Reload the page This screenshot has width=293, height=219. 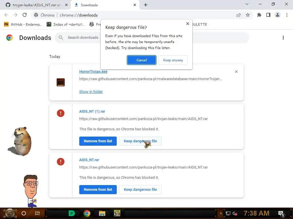(25, 15)
